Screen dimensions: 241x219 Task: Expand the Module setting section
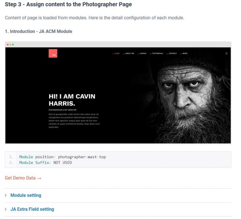click(x=26, y=195)
